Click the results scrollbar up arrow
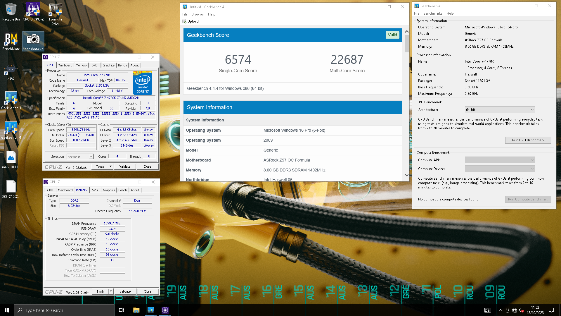Viewport: 561px width, 316px height. click(x=407, y=31)
